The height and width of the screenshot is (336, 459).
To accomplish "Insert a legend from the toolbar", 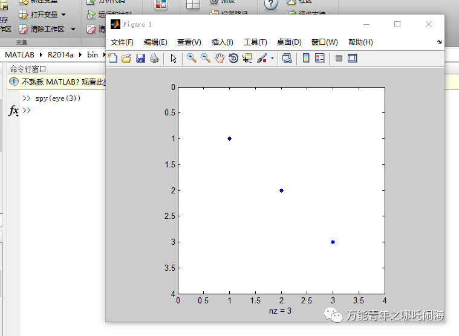I will [320, 58].
